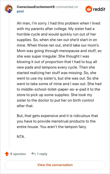Click the commenter's Snoo avatar
Screen dimensions: 110x174
coord(9,9)
